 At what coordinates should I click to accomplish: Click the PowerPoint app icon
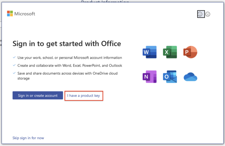tap(190, 52)
